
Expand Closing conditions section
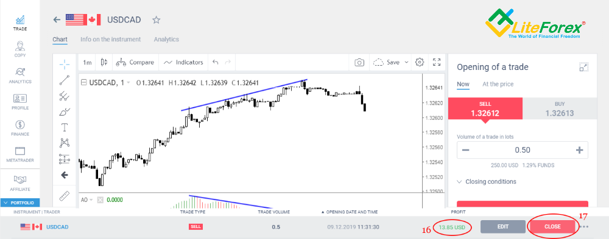[x=487, y=182]
